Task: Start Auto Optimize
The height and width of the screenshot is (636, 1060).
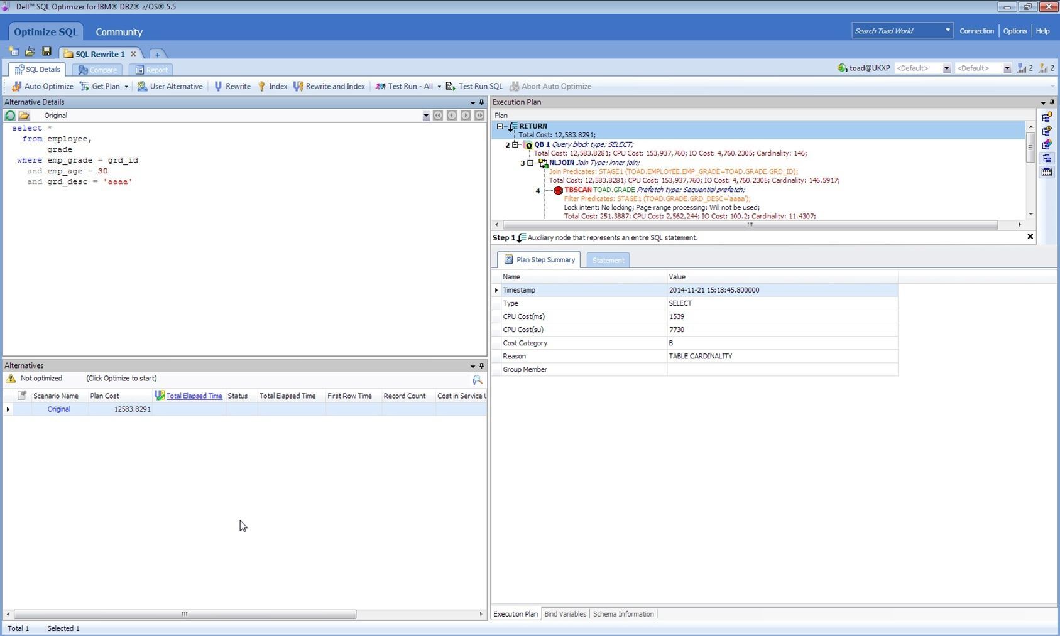Action: tap(42, 86)
